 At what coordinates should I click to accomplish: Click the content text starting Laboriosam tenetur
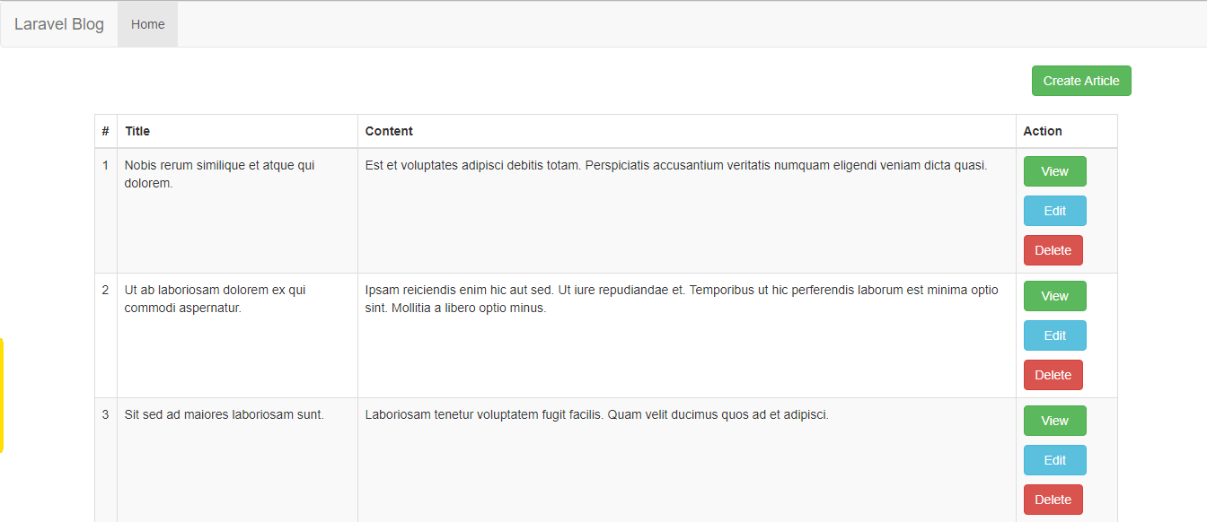point(596,414)
